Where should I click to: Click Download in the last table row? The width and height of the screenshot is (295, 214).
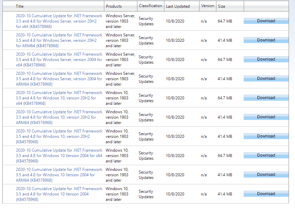[x=266, y=194]
